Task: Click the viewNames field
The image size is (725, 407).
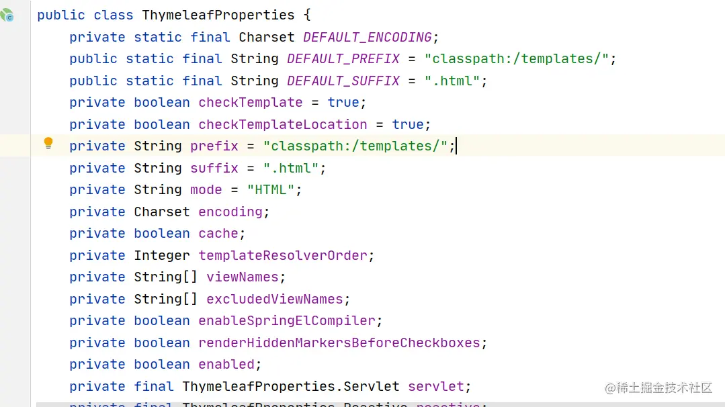Action: (x=243, y=277)
